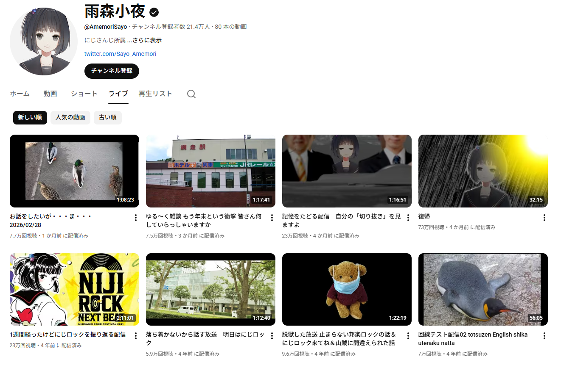Switch to the 再生リスト tab
Image resolution: width=575 pixels, height=365 pixels.
pyautogui.click(x=155, y=94)
